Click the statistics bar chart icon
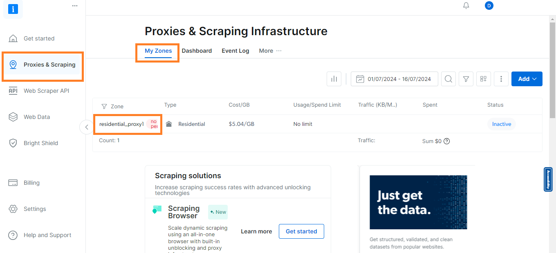Viewport: 556px width, 253px height. [x=334, y=79]
